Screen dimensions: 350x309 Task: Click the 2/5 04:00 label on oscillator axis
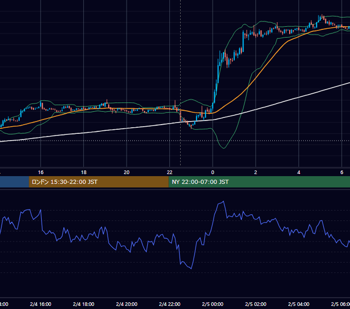pyautogui.click(x=299, y=304)
